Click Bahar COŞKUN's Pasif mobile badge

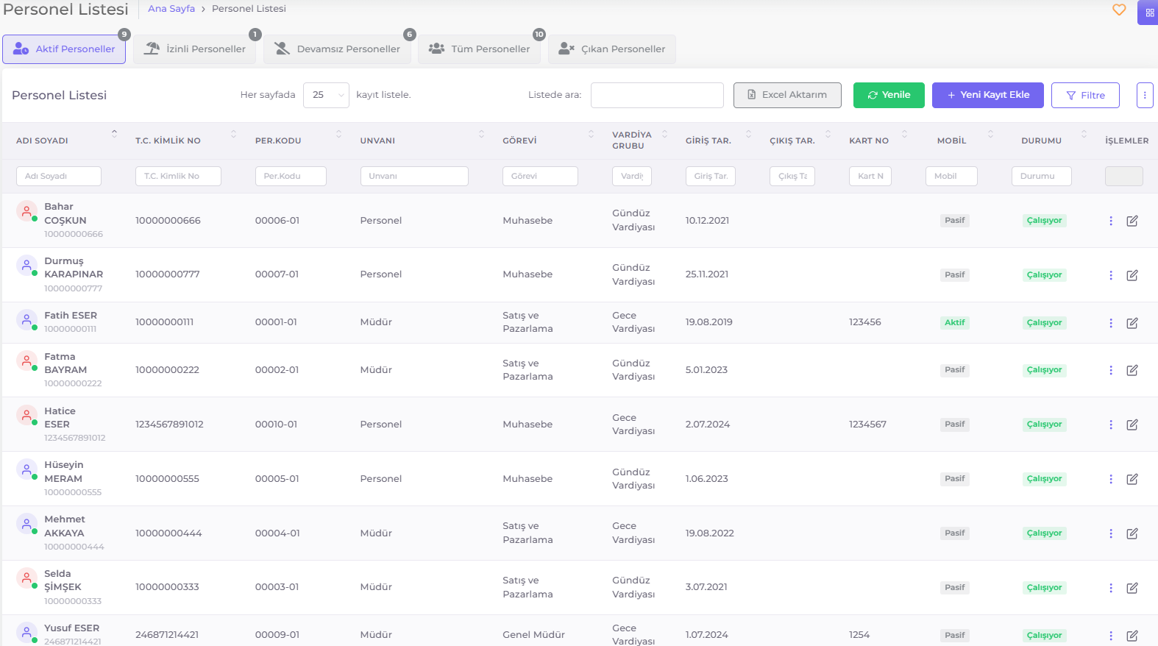point(955,221)
